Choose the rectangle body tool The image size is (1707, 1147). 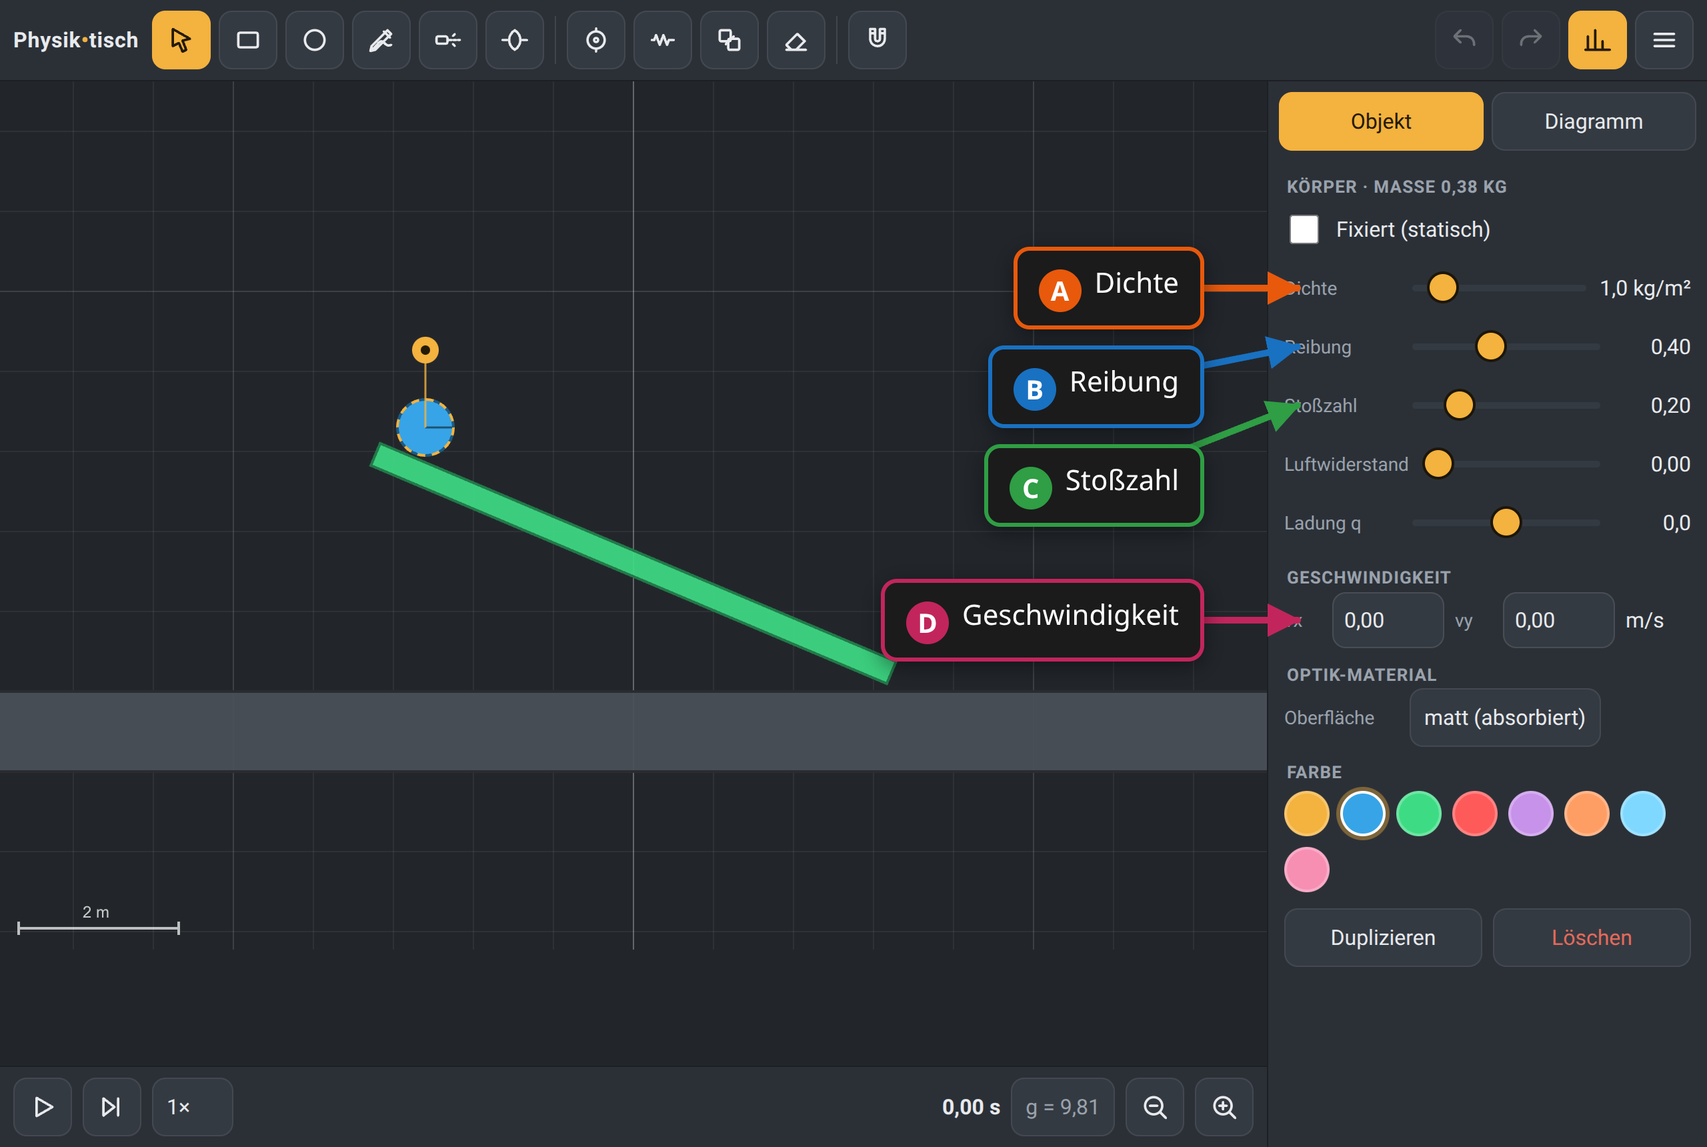pos(247,39)
